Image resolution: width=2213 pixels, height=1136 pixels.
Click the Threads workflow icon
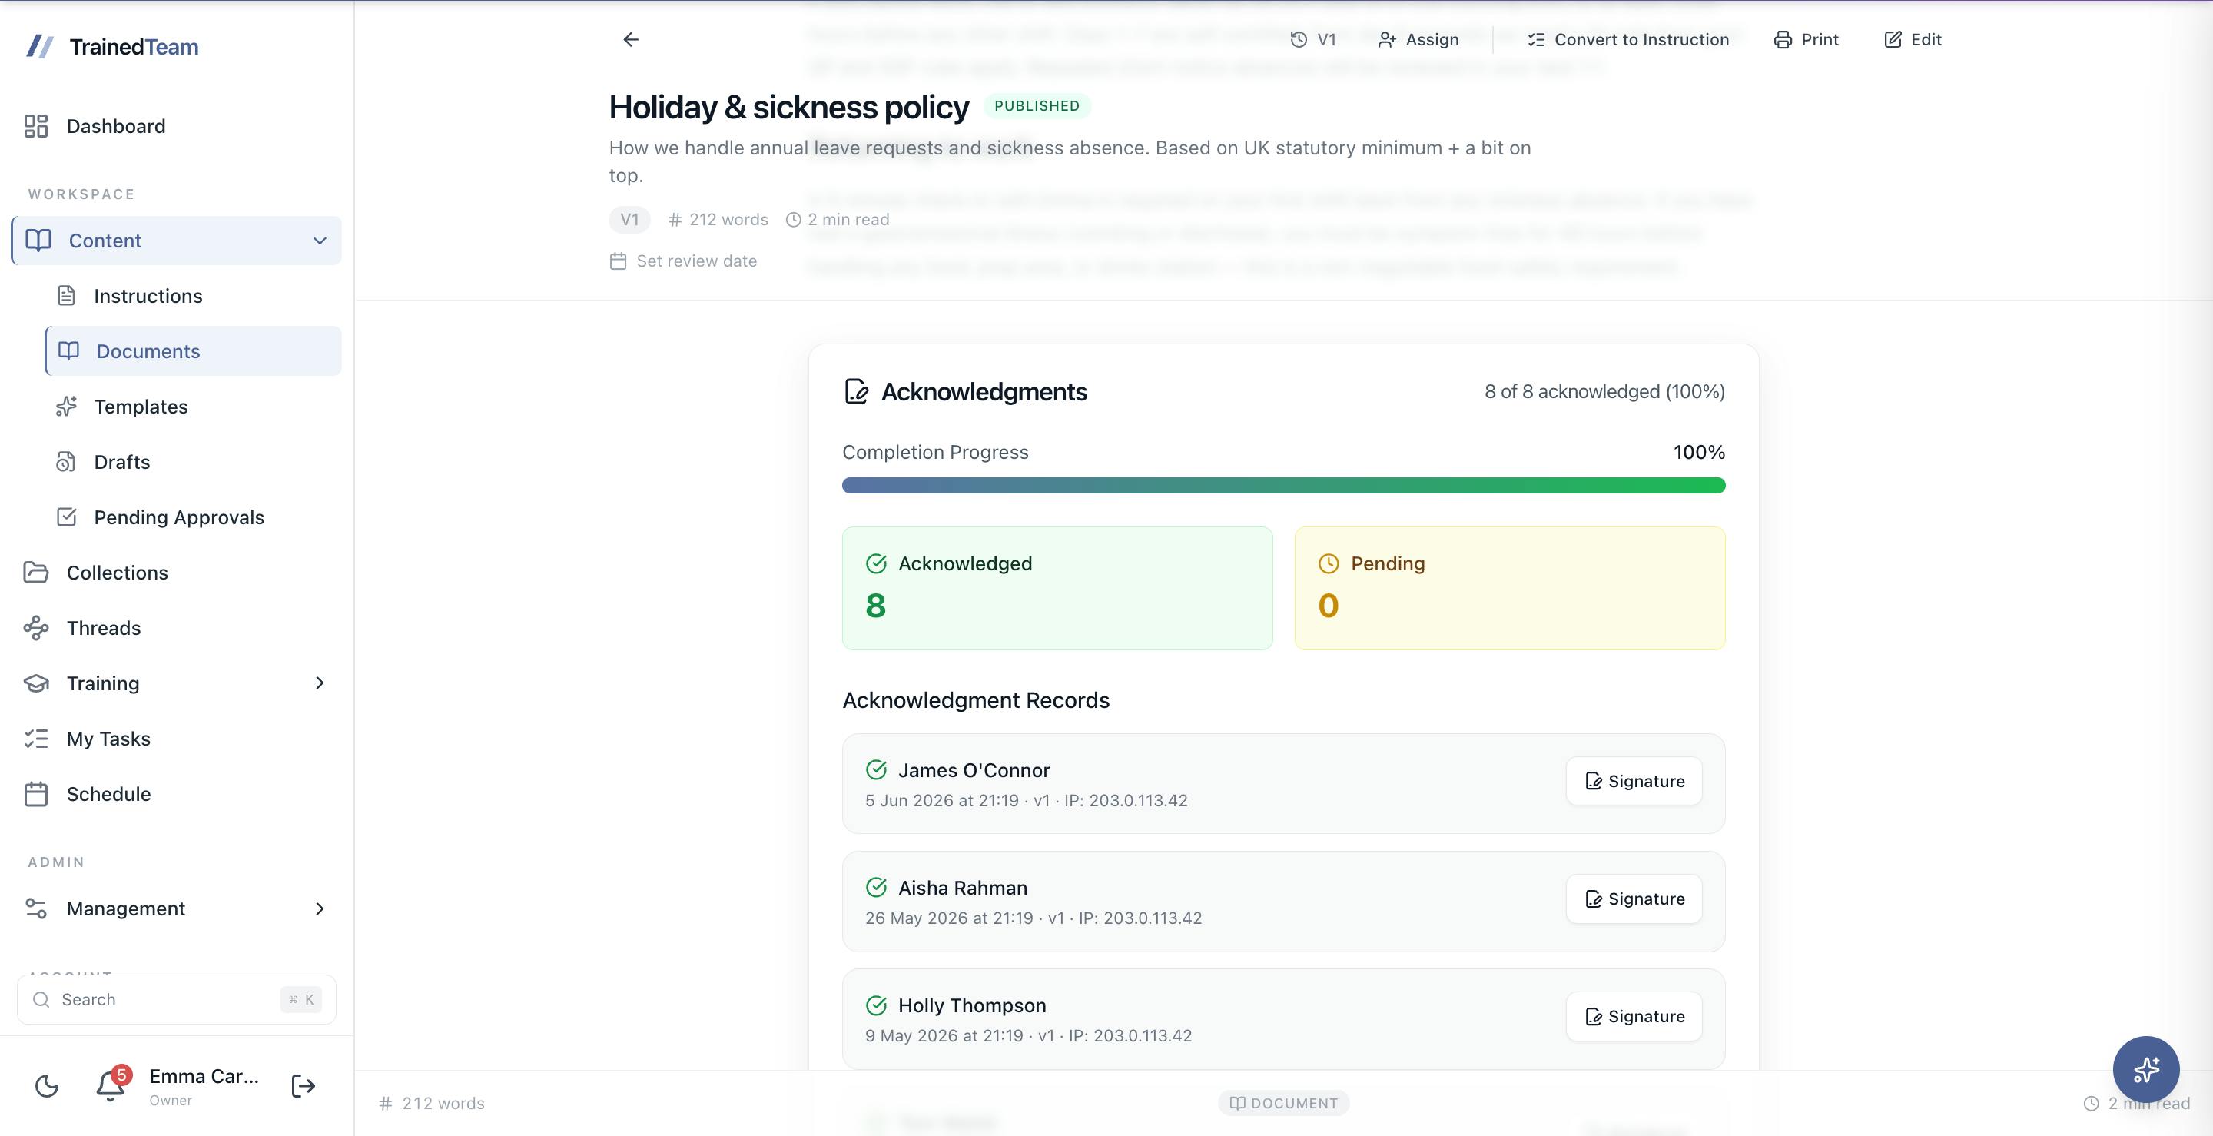(x=36, y=628)
